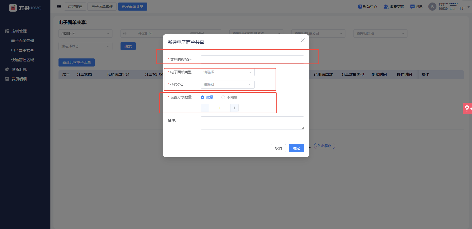
Task: Open 发货明细 in the sidebar
Action: [19, 79]
